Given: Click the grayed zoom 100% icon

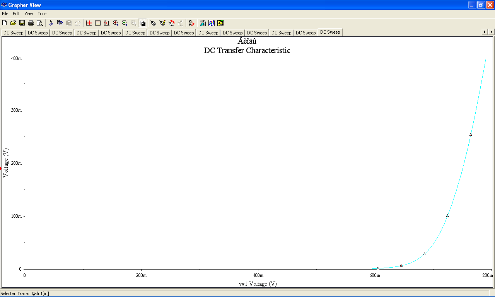Looking at the screenshot, I should tap(133, 23).
